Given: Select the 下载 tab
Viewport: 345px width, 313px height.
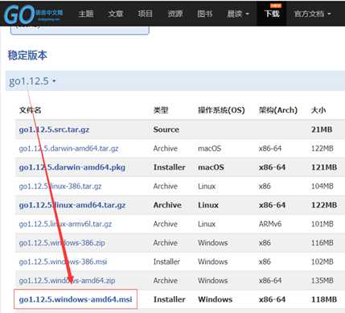Looking at the screenshot, I should point(272,14).
